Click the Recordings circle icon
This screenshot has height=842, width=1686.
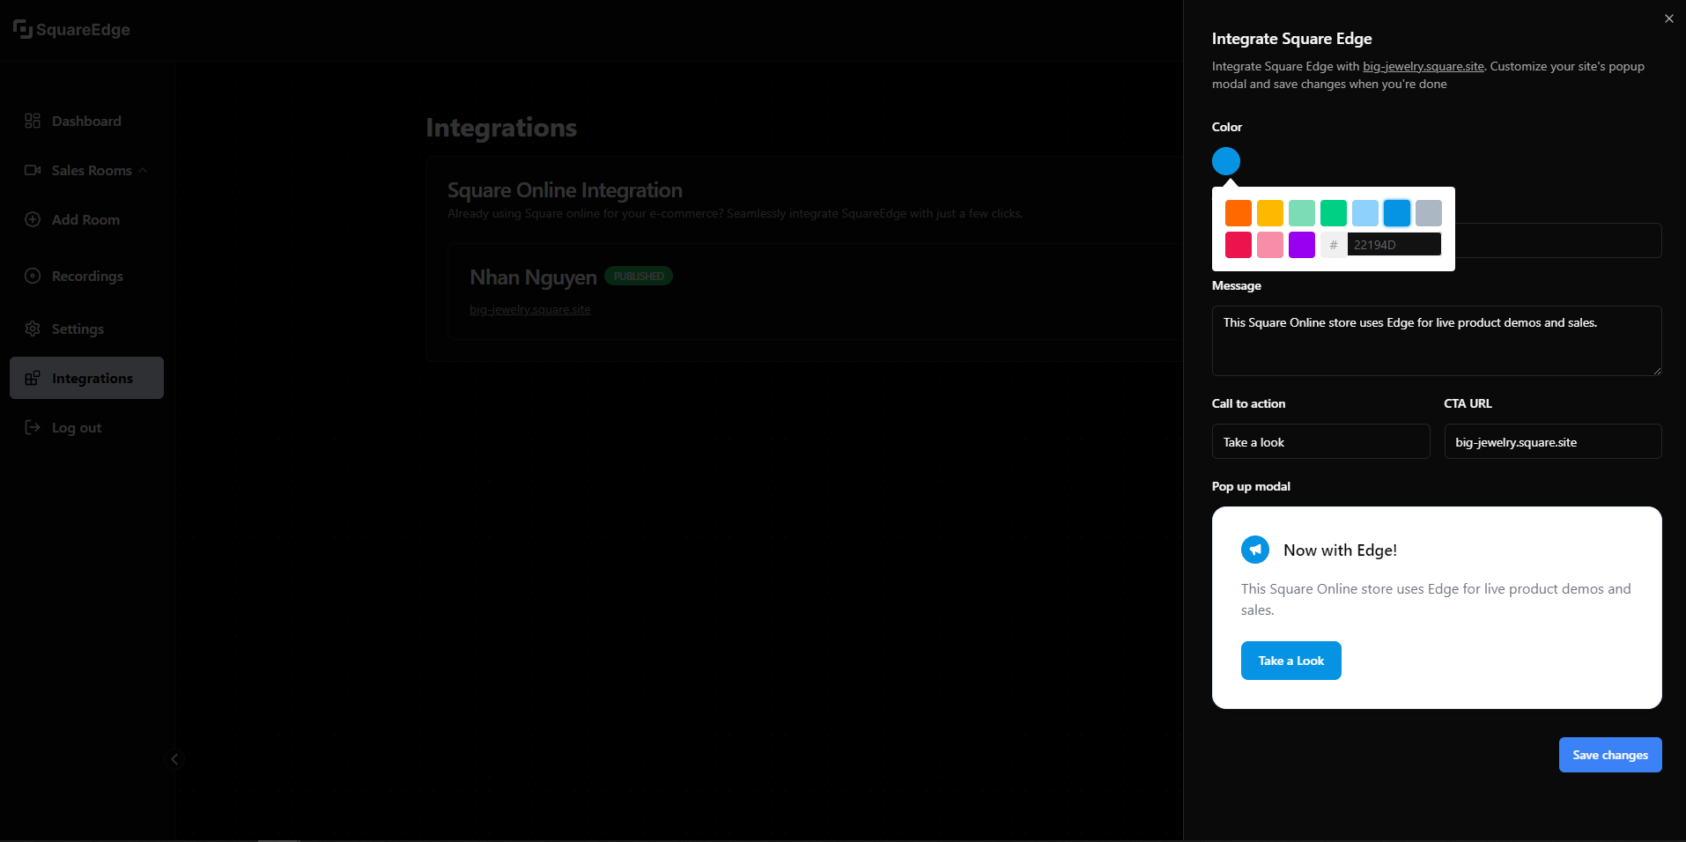coord(33,276)
